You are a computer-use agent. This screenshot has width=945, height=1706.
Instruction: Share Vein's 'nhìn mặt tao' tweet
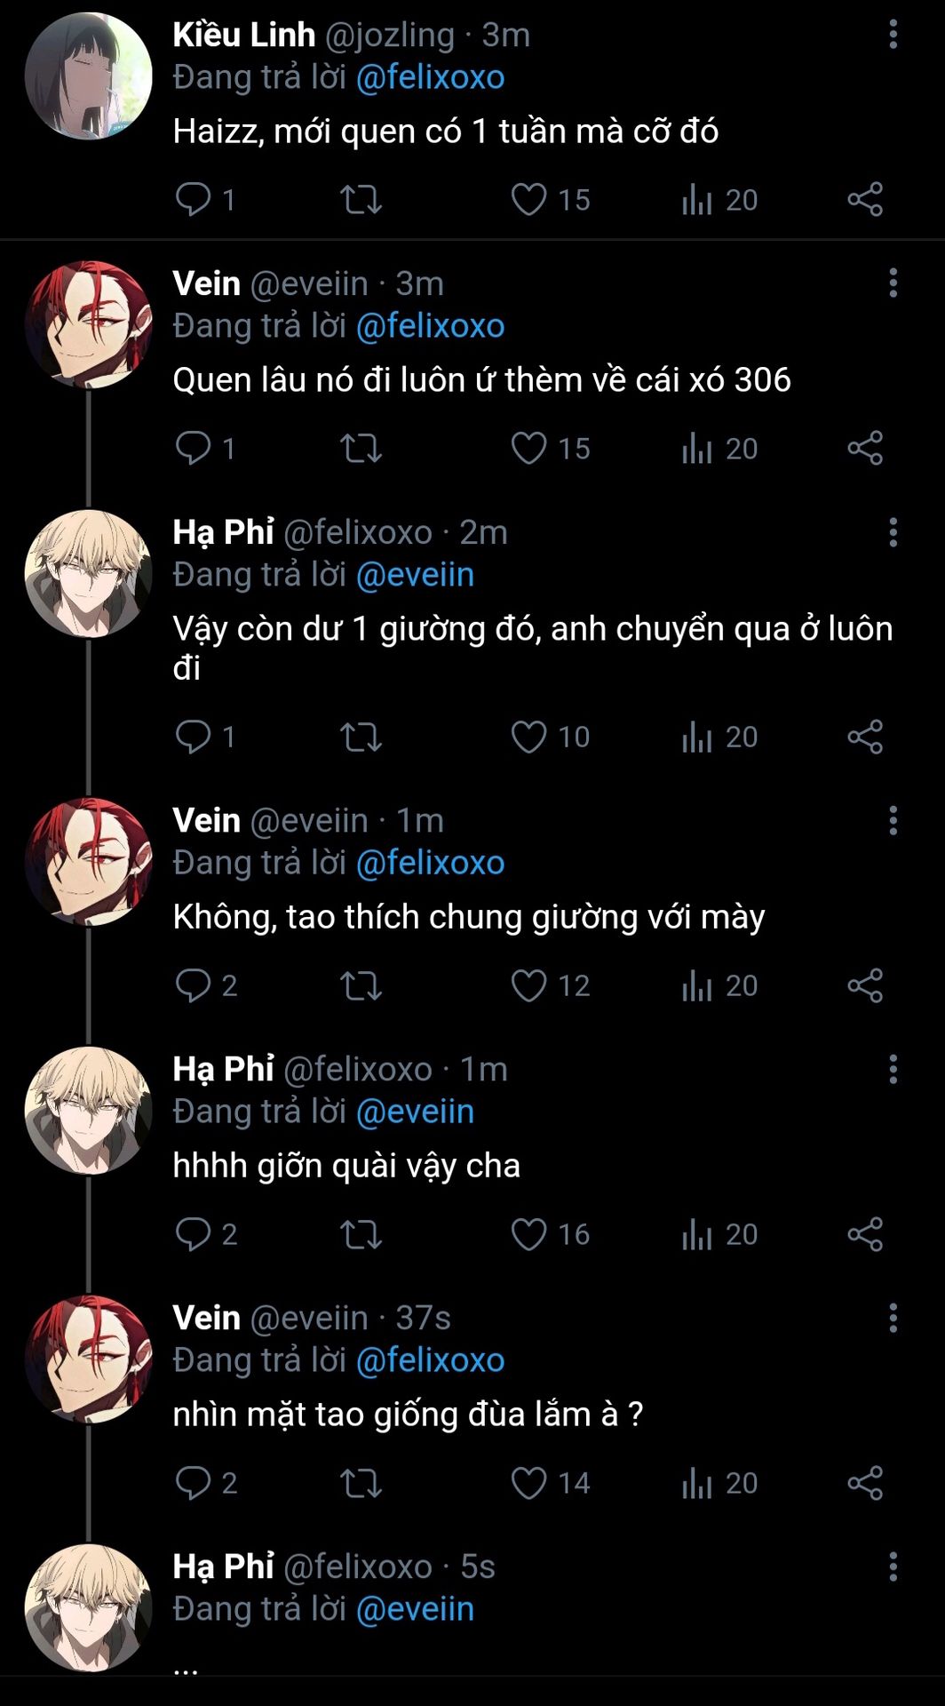point(864,1483)
